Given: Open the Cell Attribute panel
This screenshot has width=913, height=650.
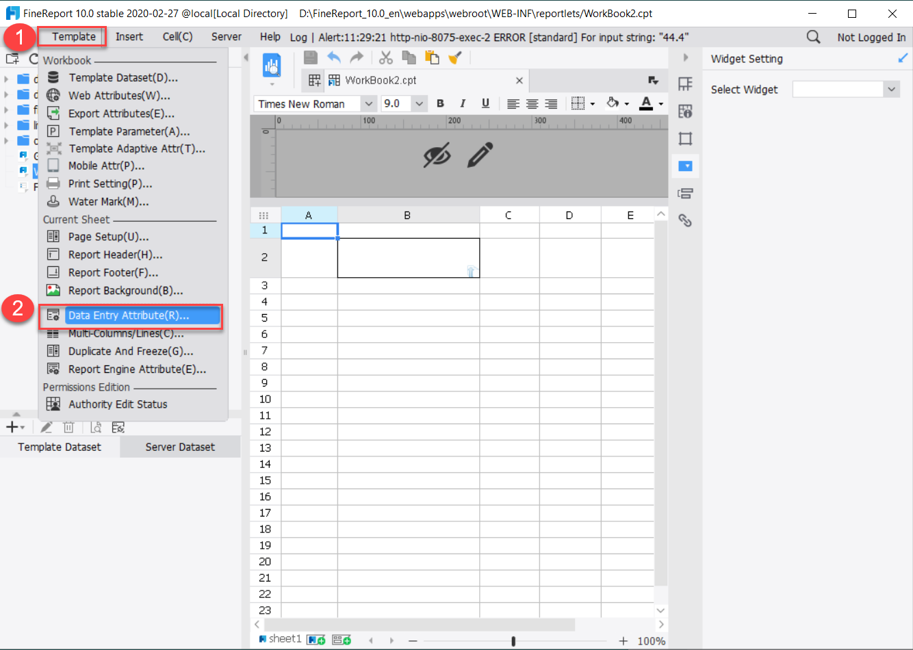Looking at the screenshot, I should (685, 111).
